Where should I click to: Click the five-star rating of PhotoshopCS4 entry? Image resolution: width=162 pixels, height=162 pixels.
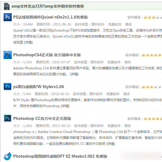click(x=152, y=55)
